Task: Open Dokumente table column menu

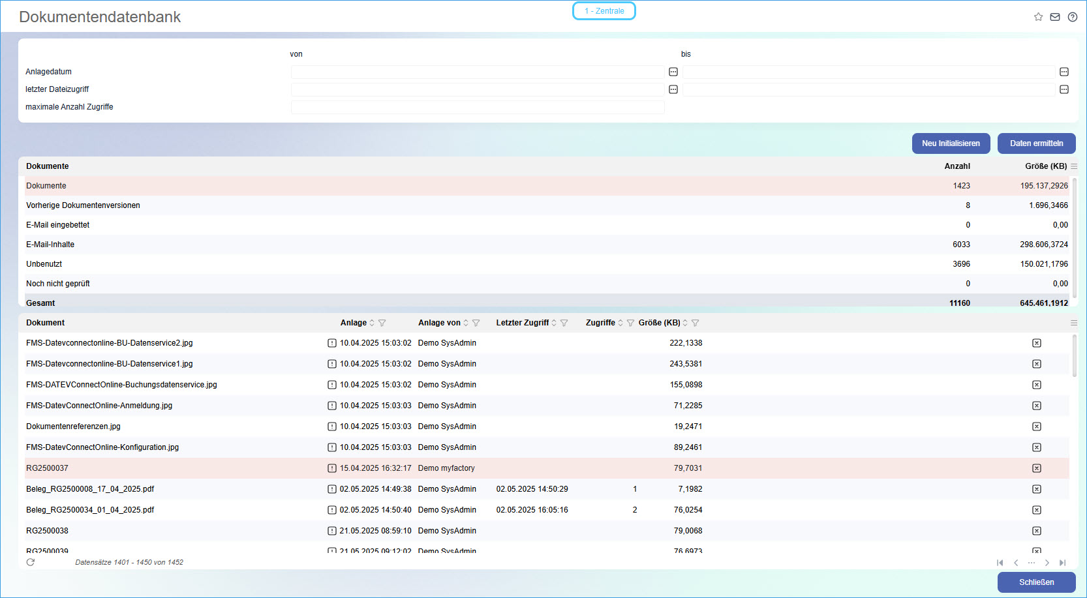Action: (1074, 166)
